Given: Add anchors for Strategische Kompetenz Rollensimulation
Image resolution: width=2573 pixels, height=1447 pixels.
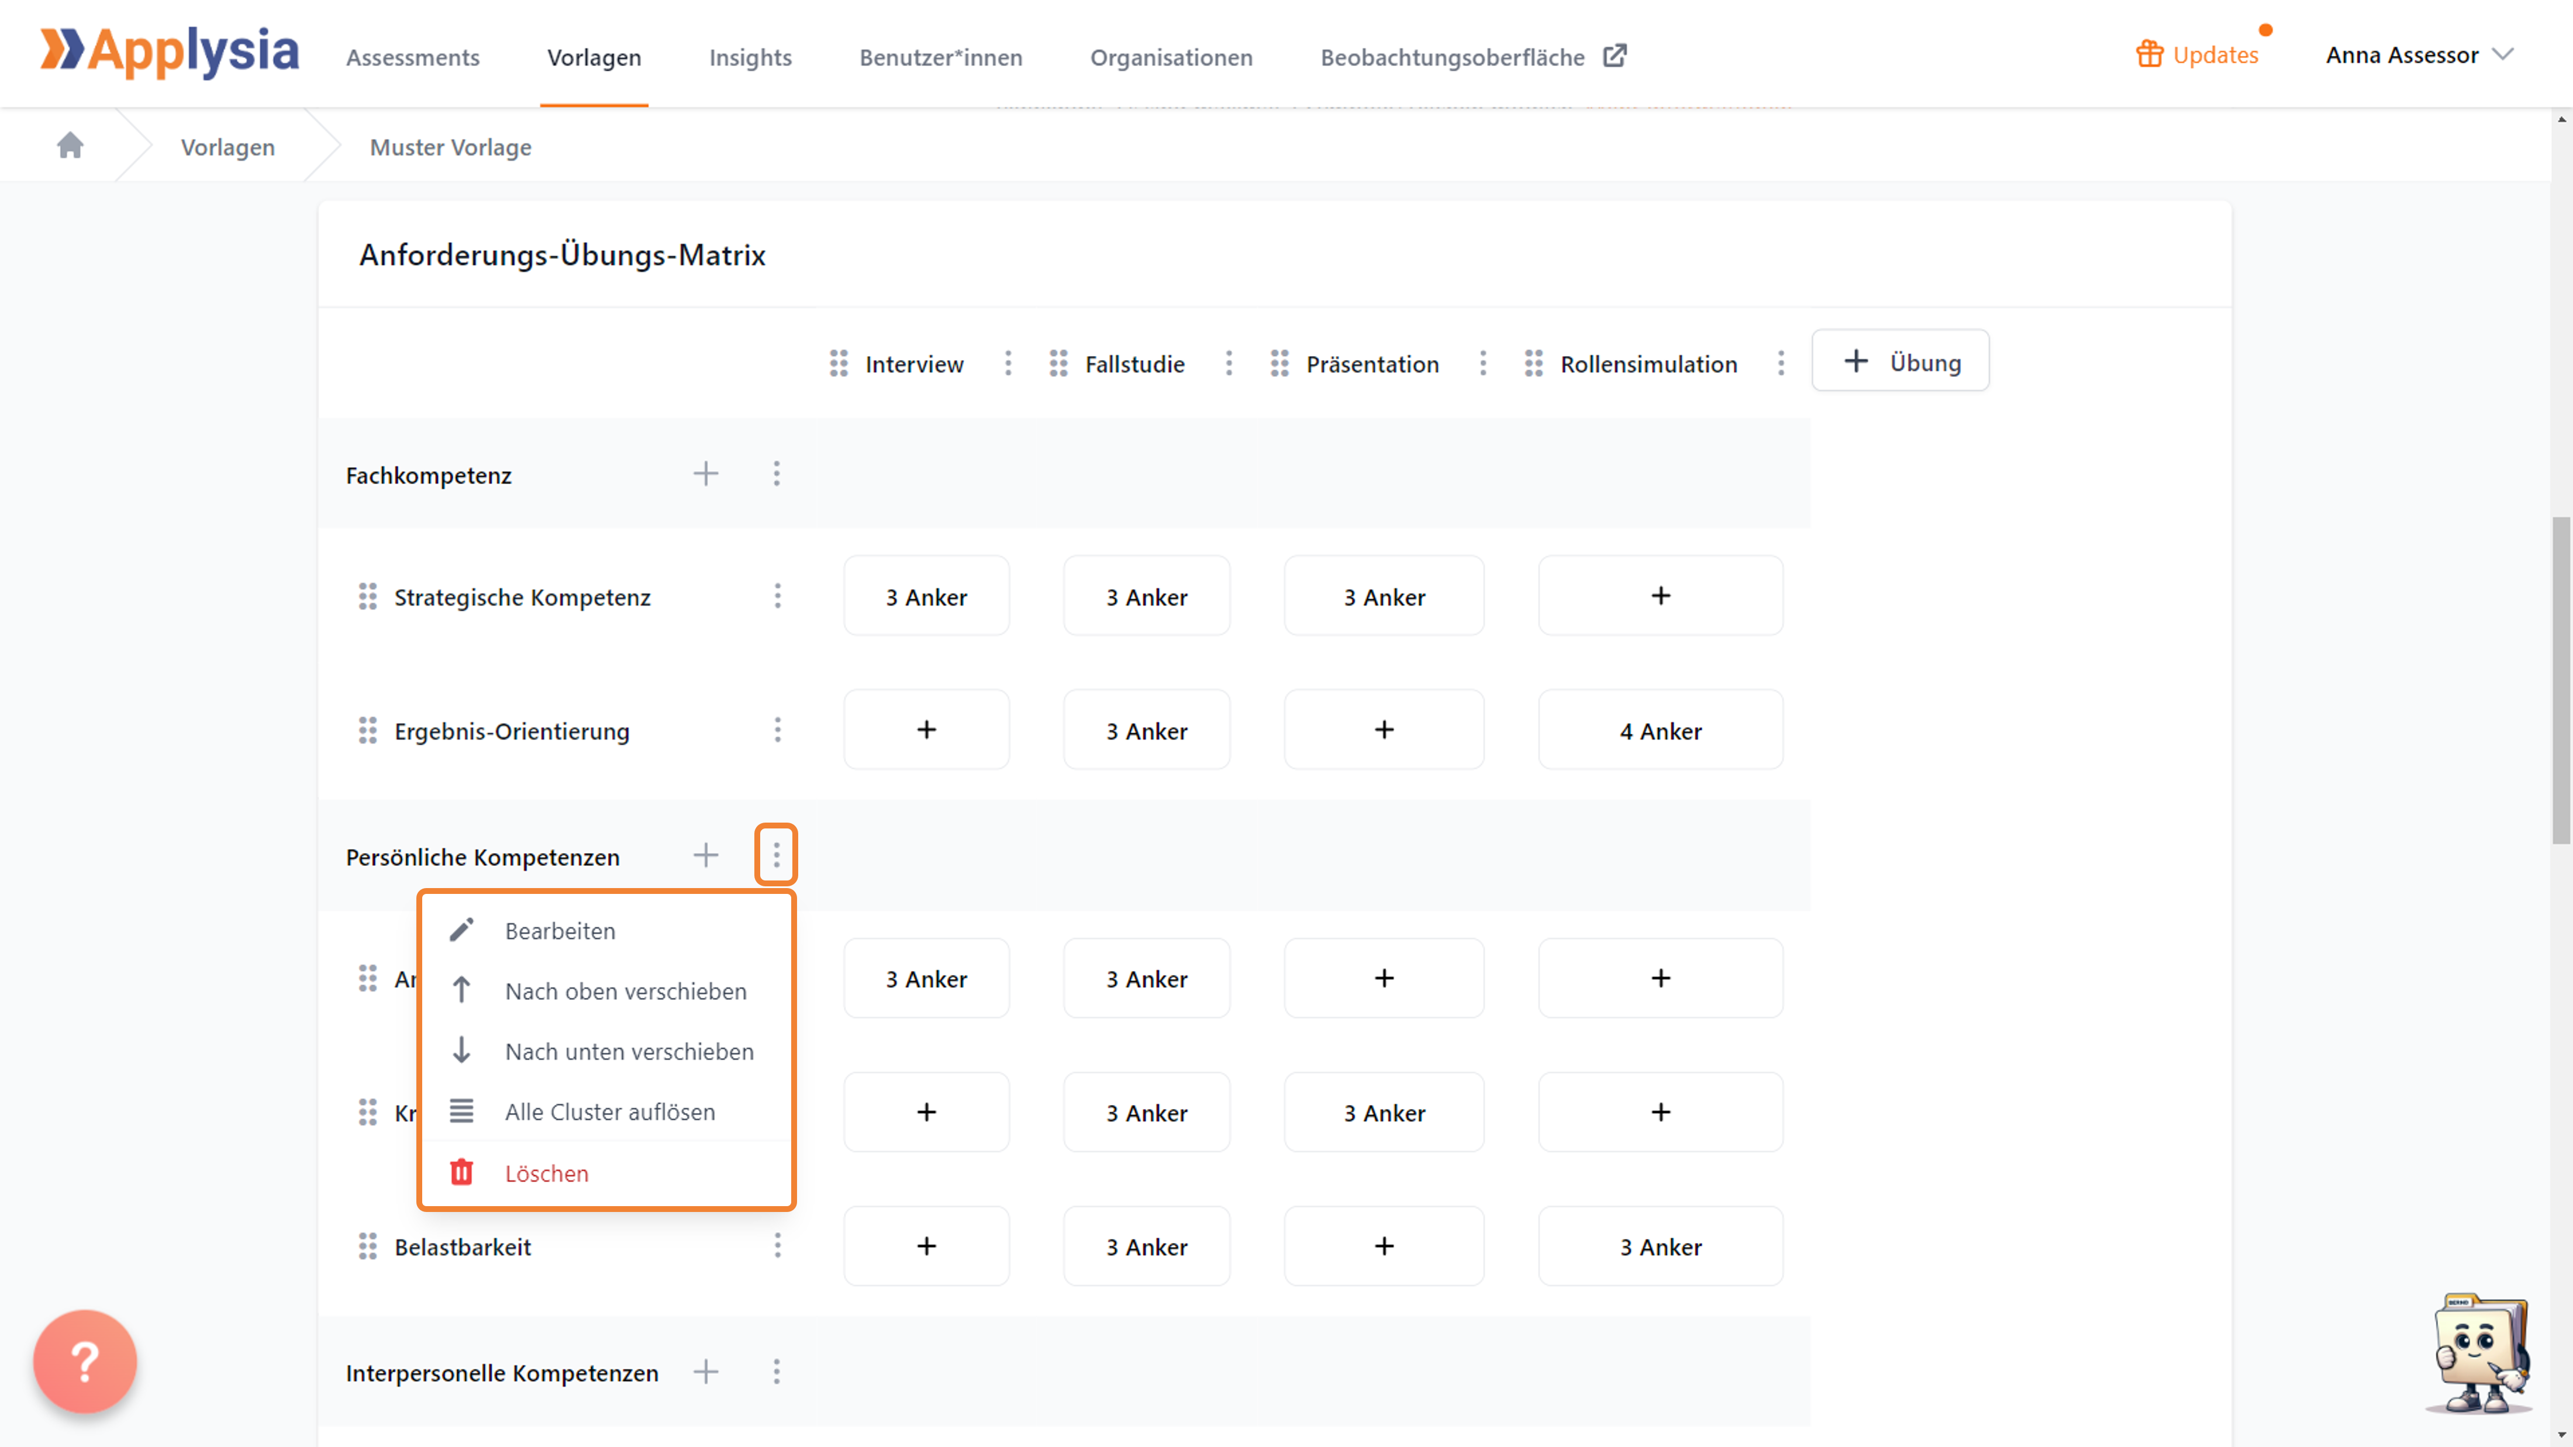Looking at the screenshot, I should click(x=1661, y=596).
